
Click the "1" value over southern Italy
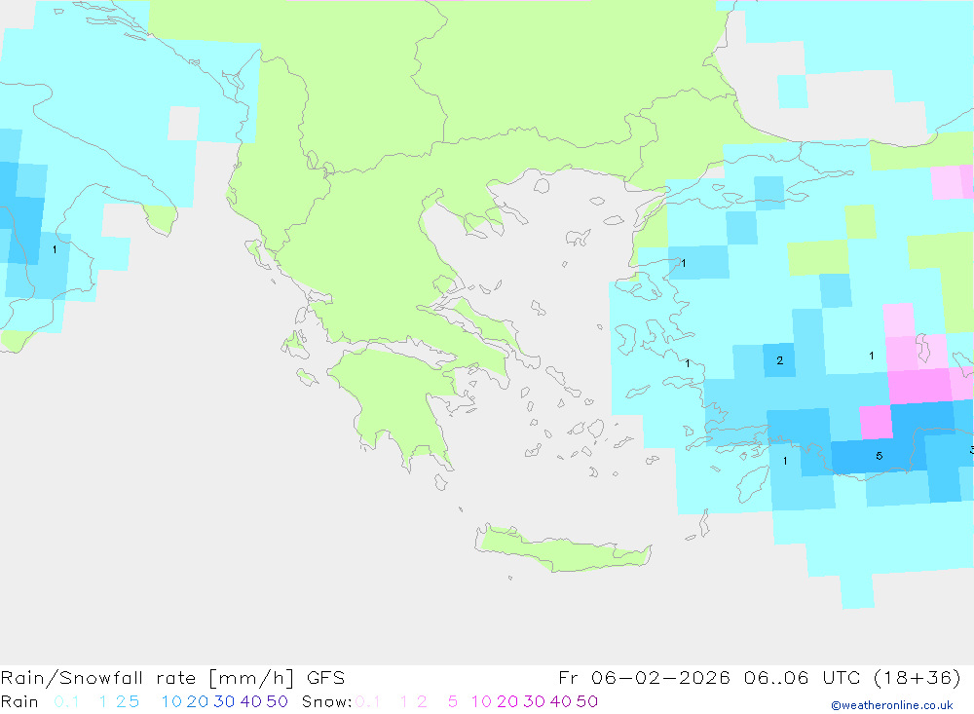pos(55,249)
